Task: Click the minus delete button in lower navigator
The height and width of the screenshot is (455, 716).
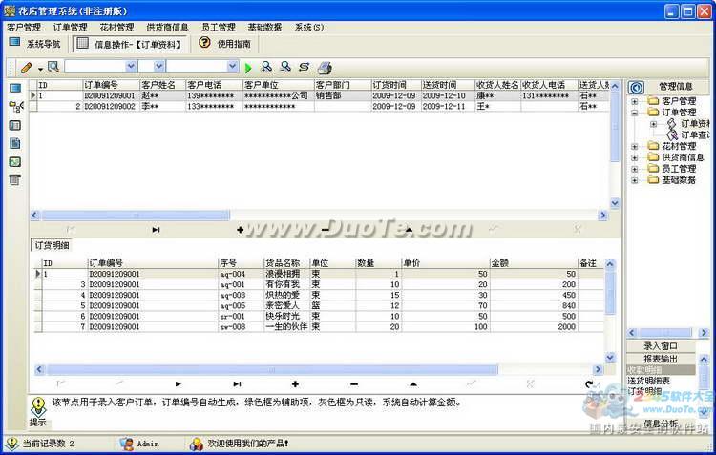Action: (354, 383)
